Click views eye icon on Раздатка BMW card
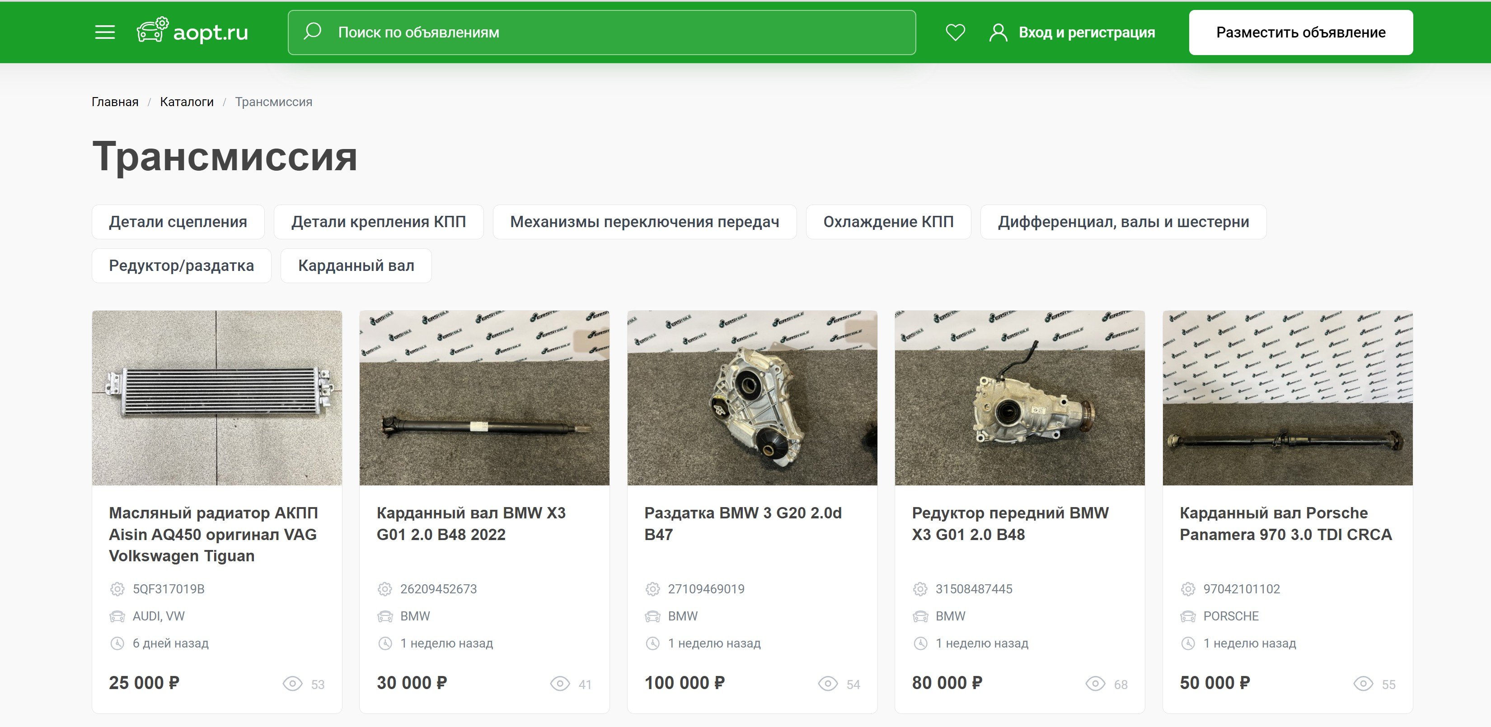Viewport: 1491px width, 727px height. (827, 684)
